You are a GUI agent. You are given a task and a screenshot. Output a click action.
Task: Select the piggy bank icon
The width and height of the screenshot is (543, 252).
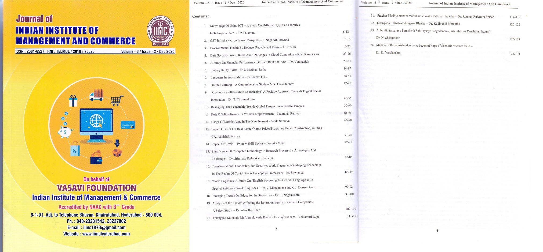pos(65,131)
